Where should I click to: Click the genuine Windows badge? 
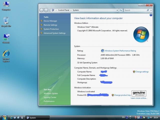click(139, 93)
